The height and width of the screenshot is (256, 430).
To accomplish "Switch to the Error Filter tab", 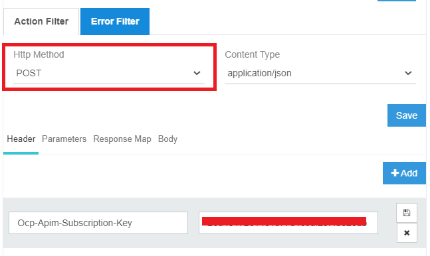I will click(x=115, y=21).
